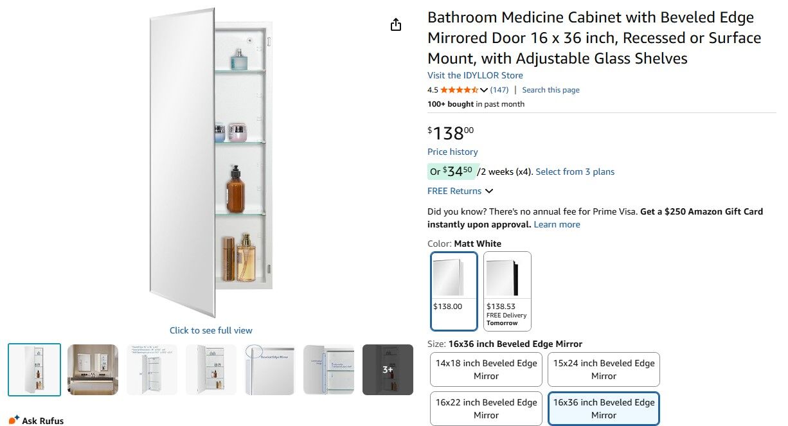Select the black color option for $138.53
The image size is (788, 426).
(x=507, y=290)
